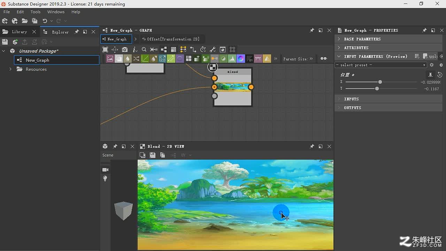Show more node toolbar items
446x251 pixels.
(275, 59)
